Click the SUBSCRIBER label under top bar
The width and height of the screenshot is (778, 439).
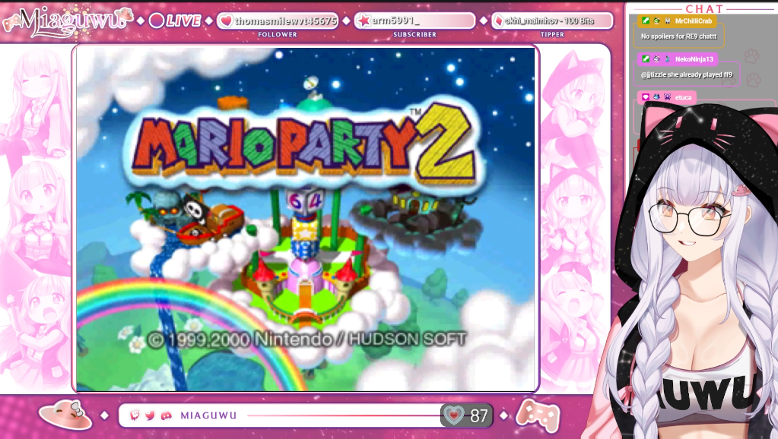pyautogui.click(x=414, y=35)
